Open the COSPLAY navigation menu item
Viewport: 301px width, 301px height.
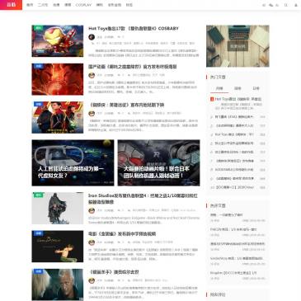[83, 5]
